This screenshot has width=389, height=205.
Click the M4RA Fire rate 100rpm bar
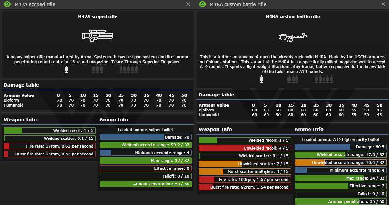(x=245, y=180)
